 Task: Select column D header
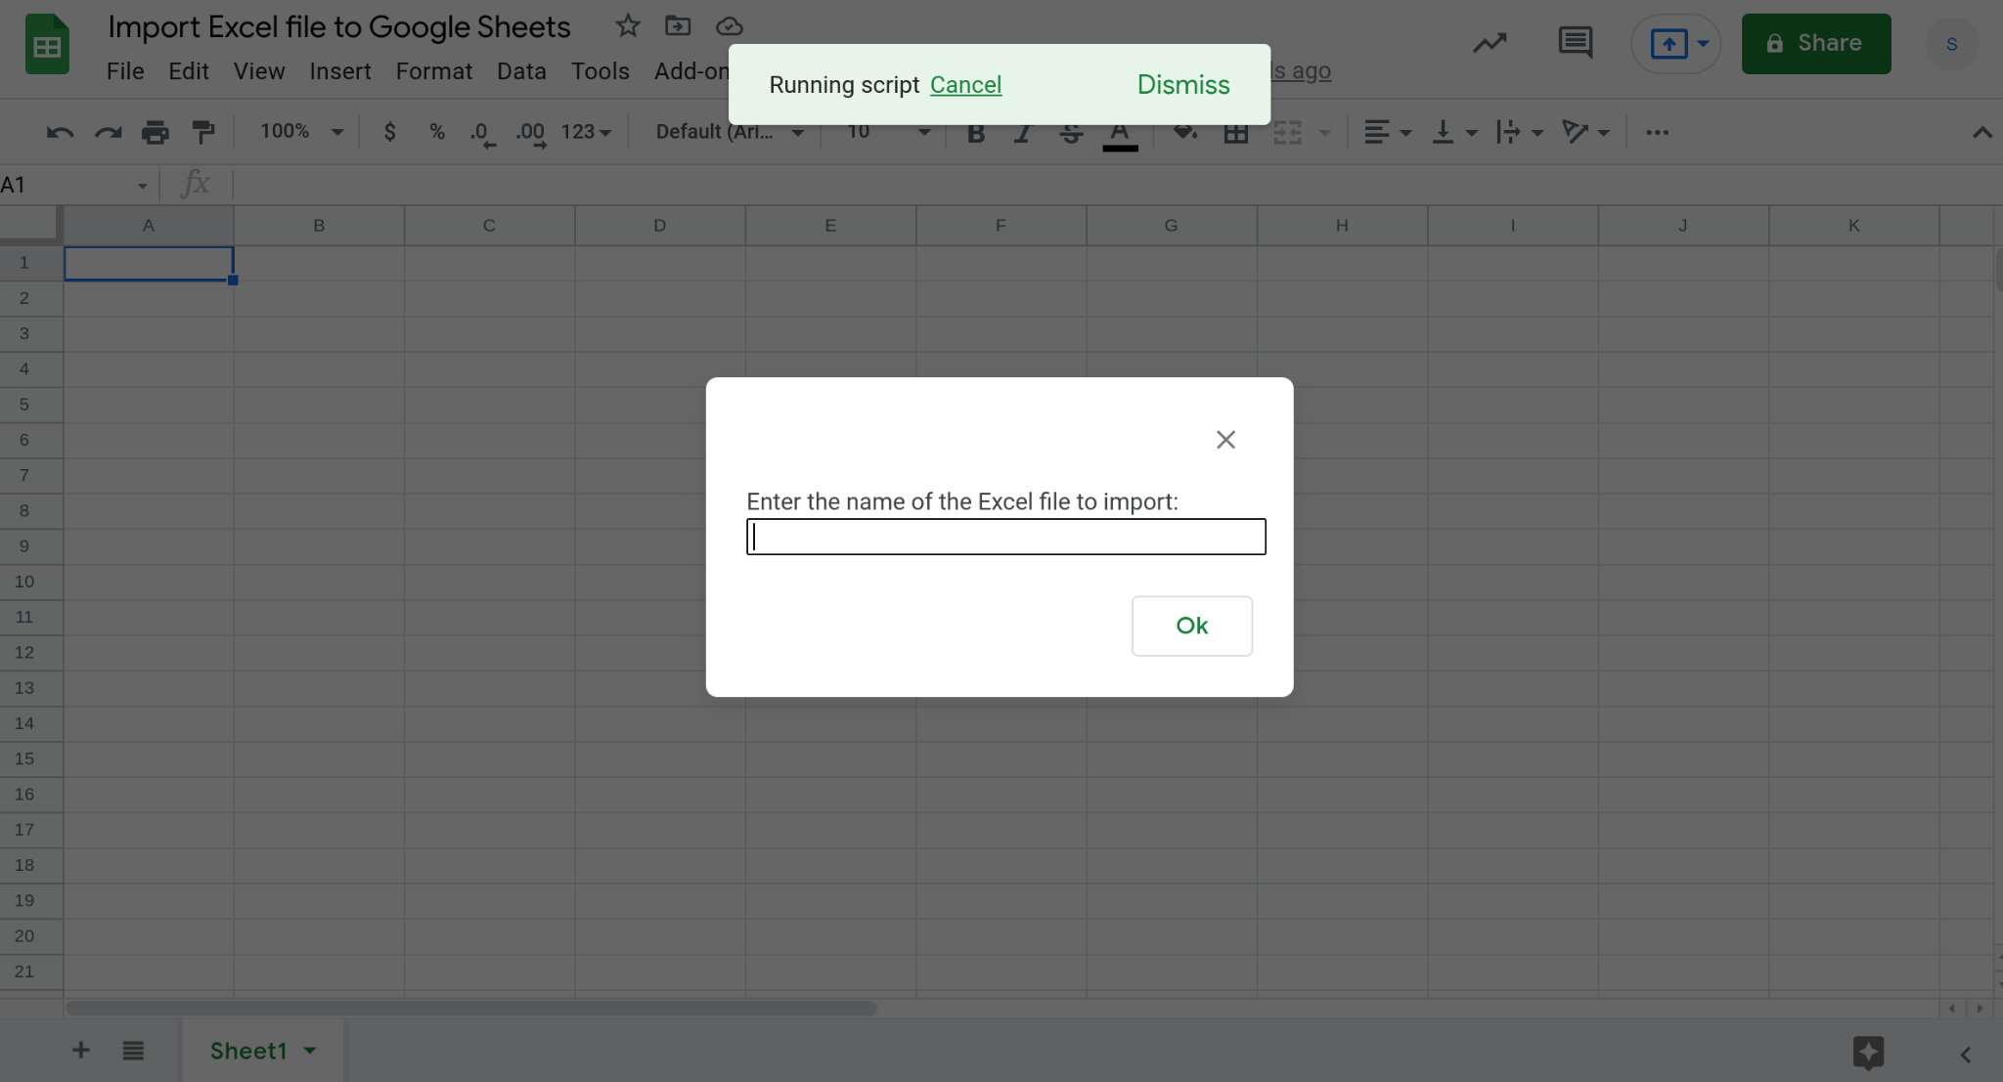tap(659, 226)
